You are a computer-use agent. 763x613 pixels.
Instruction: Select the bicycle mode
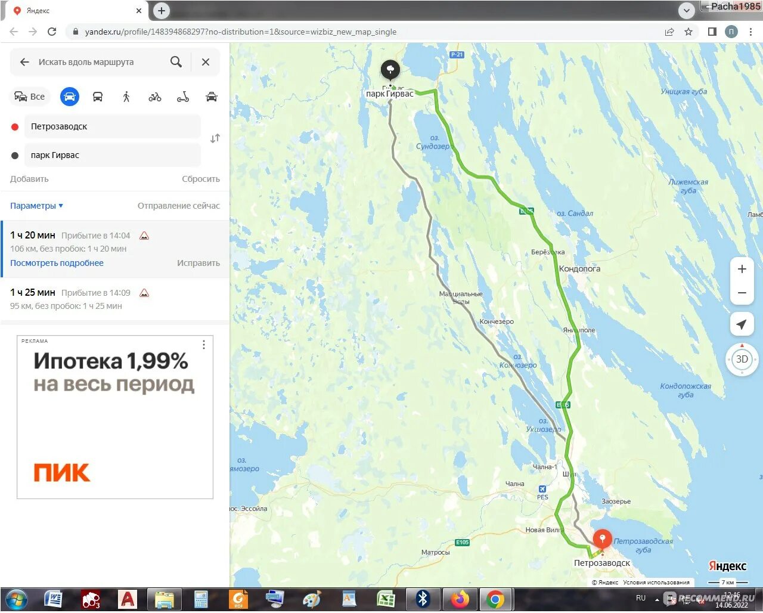pyautogui.click(x=155, y=97)
